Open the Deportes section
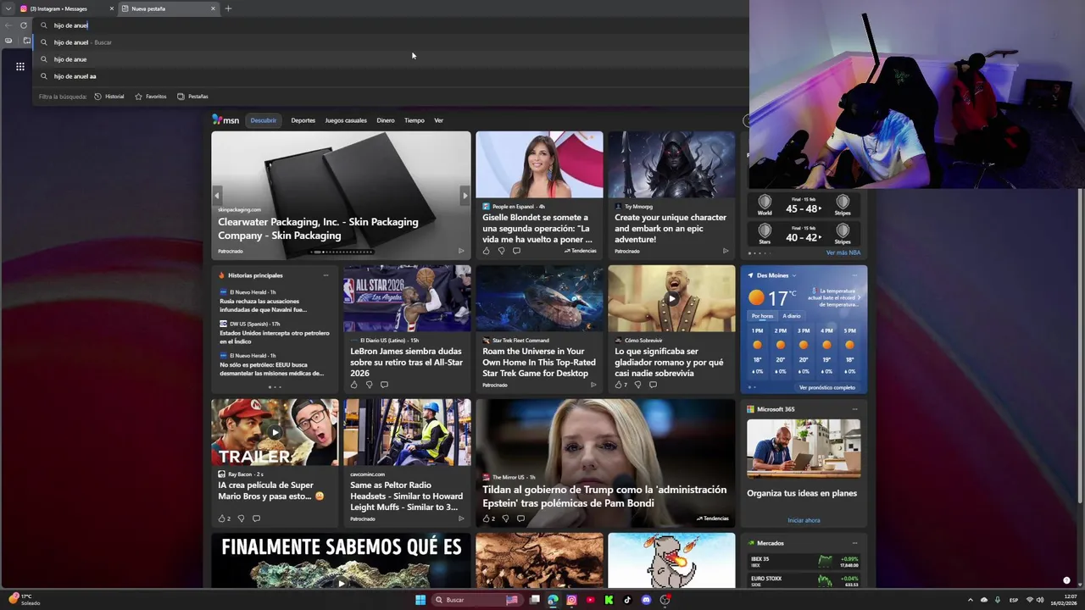1085x610 pixels. pos(303,120)
